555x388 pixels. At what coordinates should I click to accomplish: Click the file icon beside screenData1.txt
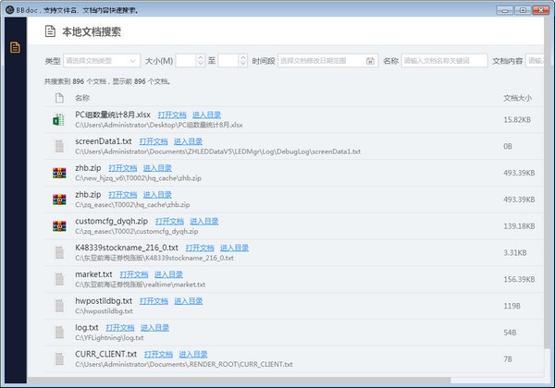point(59,146)
